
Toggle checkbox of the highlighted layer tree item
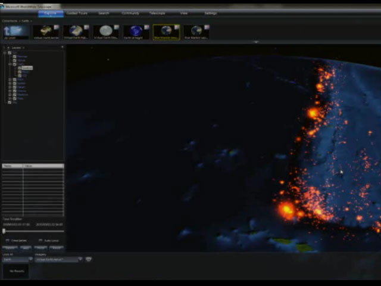[x=20, y=69]
